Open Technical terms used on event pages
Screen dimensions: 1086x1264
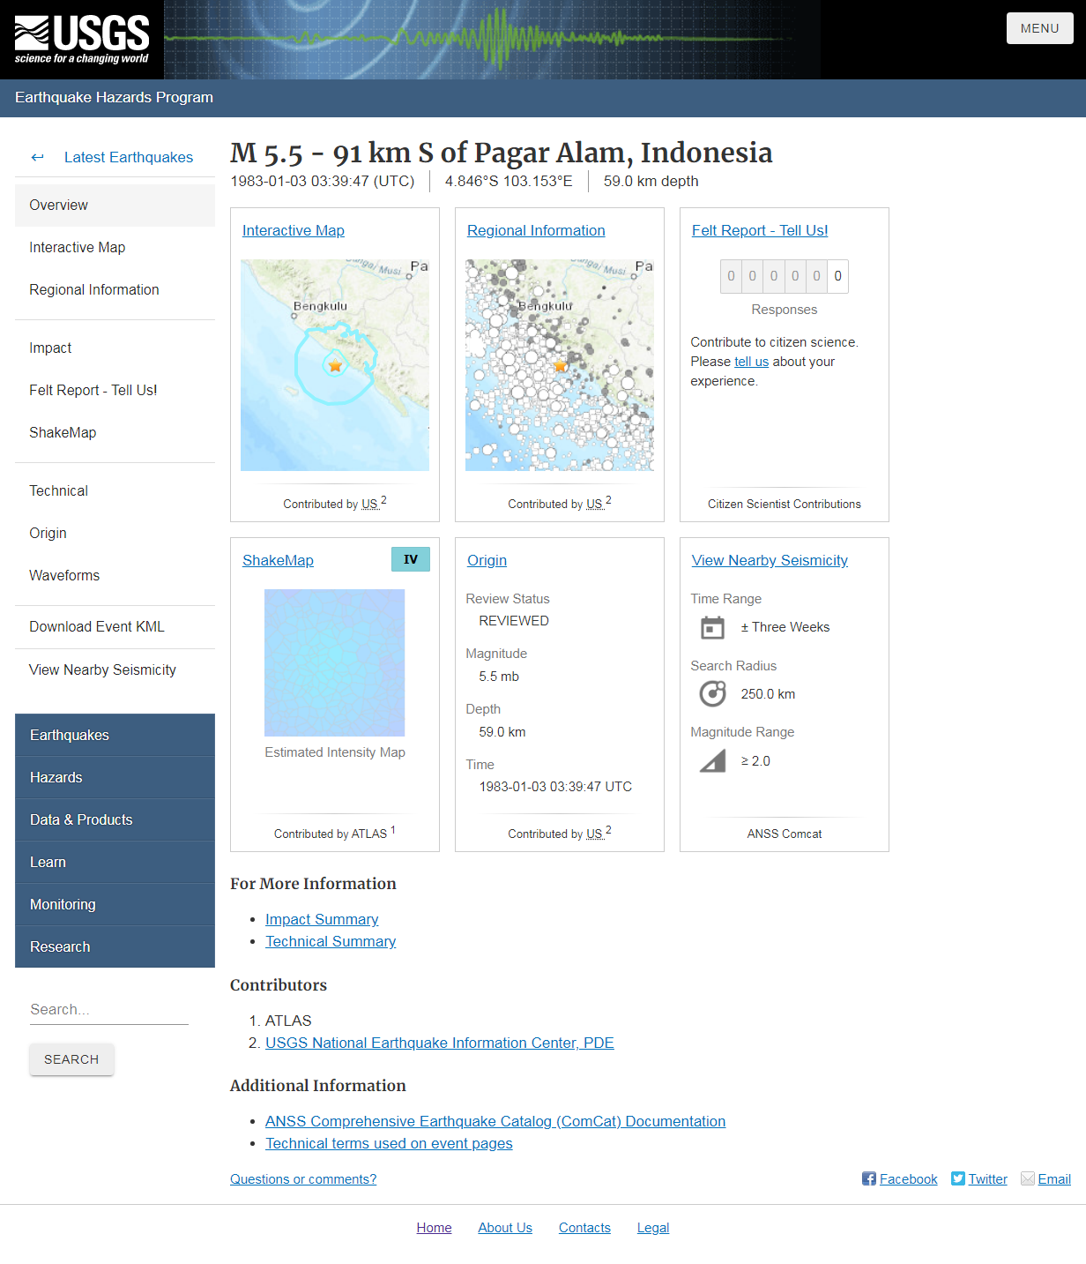pos(389,1143)
